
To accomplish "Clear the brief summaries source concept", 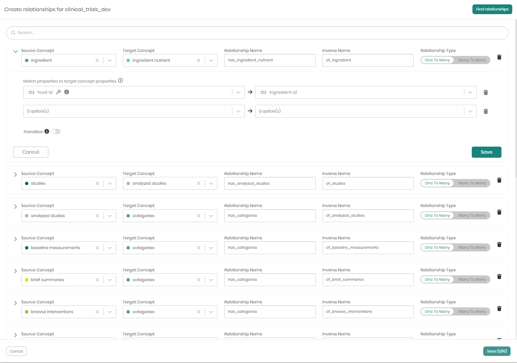I will tap(97, 280).
